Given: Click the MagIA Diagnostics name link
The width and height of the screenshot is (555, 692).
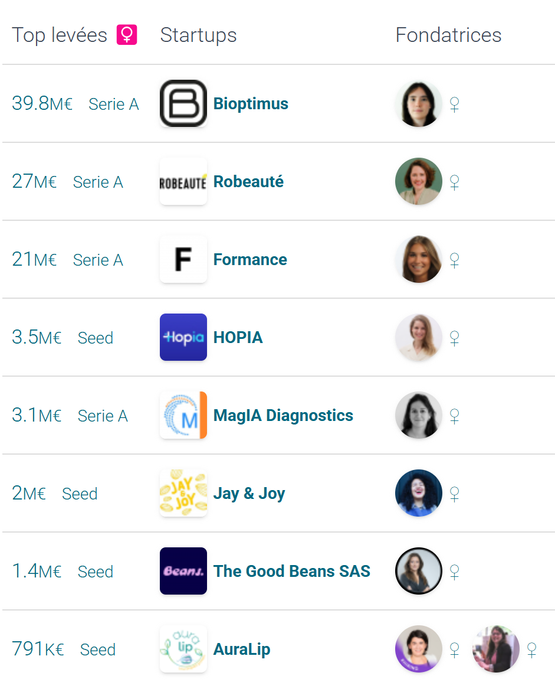Looking at the screenshot, I should tap(284, 415).
